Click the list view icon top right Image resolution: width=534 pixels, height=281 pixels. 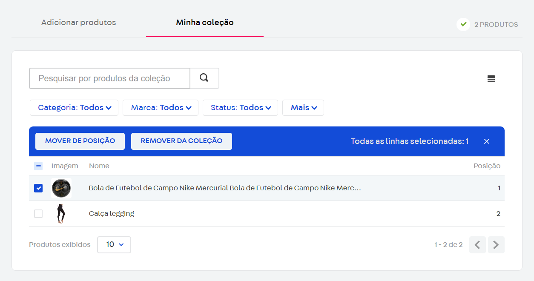[x=491, y=79]
